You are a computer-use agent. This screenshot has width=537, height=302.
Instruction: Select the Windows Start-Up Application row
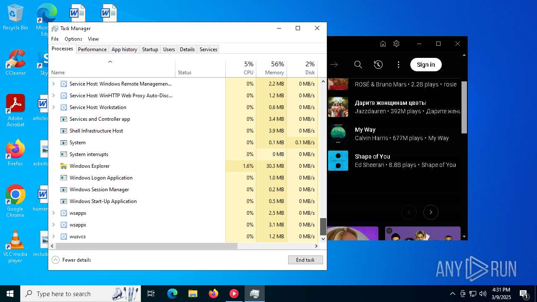pyautogui.click(x=183, y=201)
